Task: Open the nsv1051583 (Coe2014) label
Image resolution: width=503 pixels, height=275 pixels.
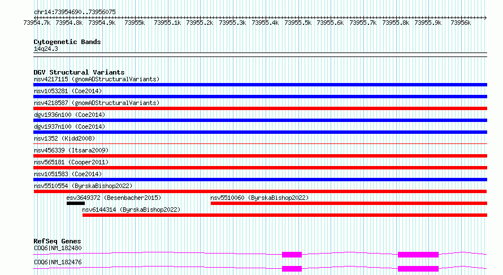Action: [x=68, y=174]
